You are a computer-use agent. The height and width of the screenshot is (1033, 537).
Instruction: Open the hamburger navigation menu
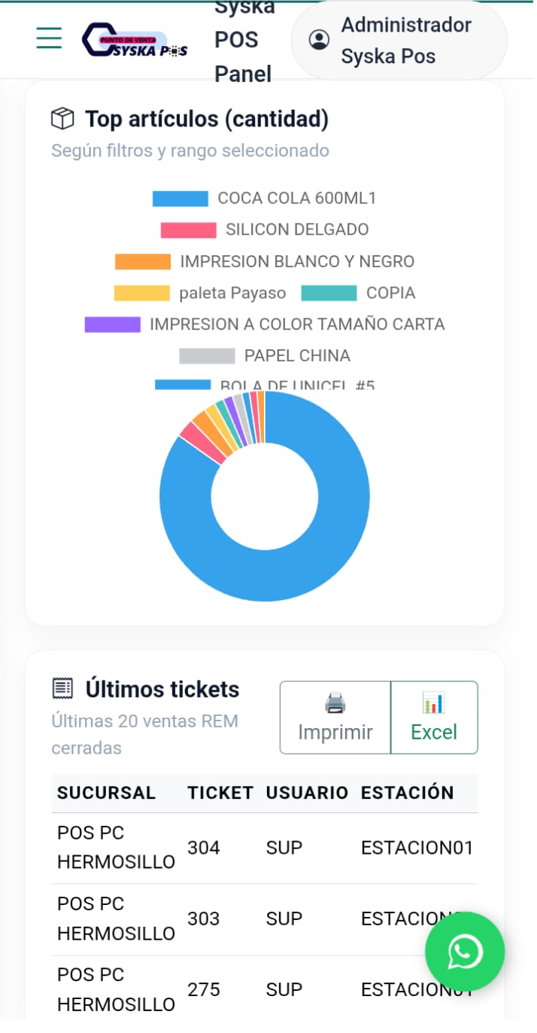pos(47,39)
